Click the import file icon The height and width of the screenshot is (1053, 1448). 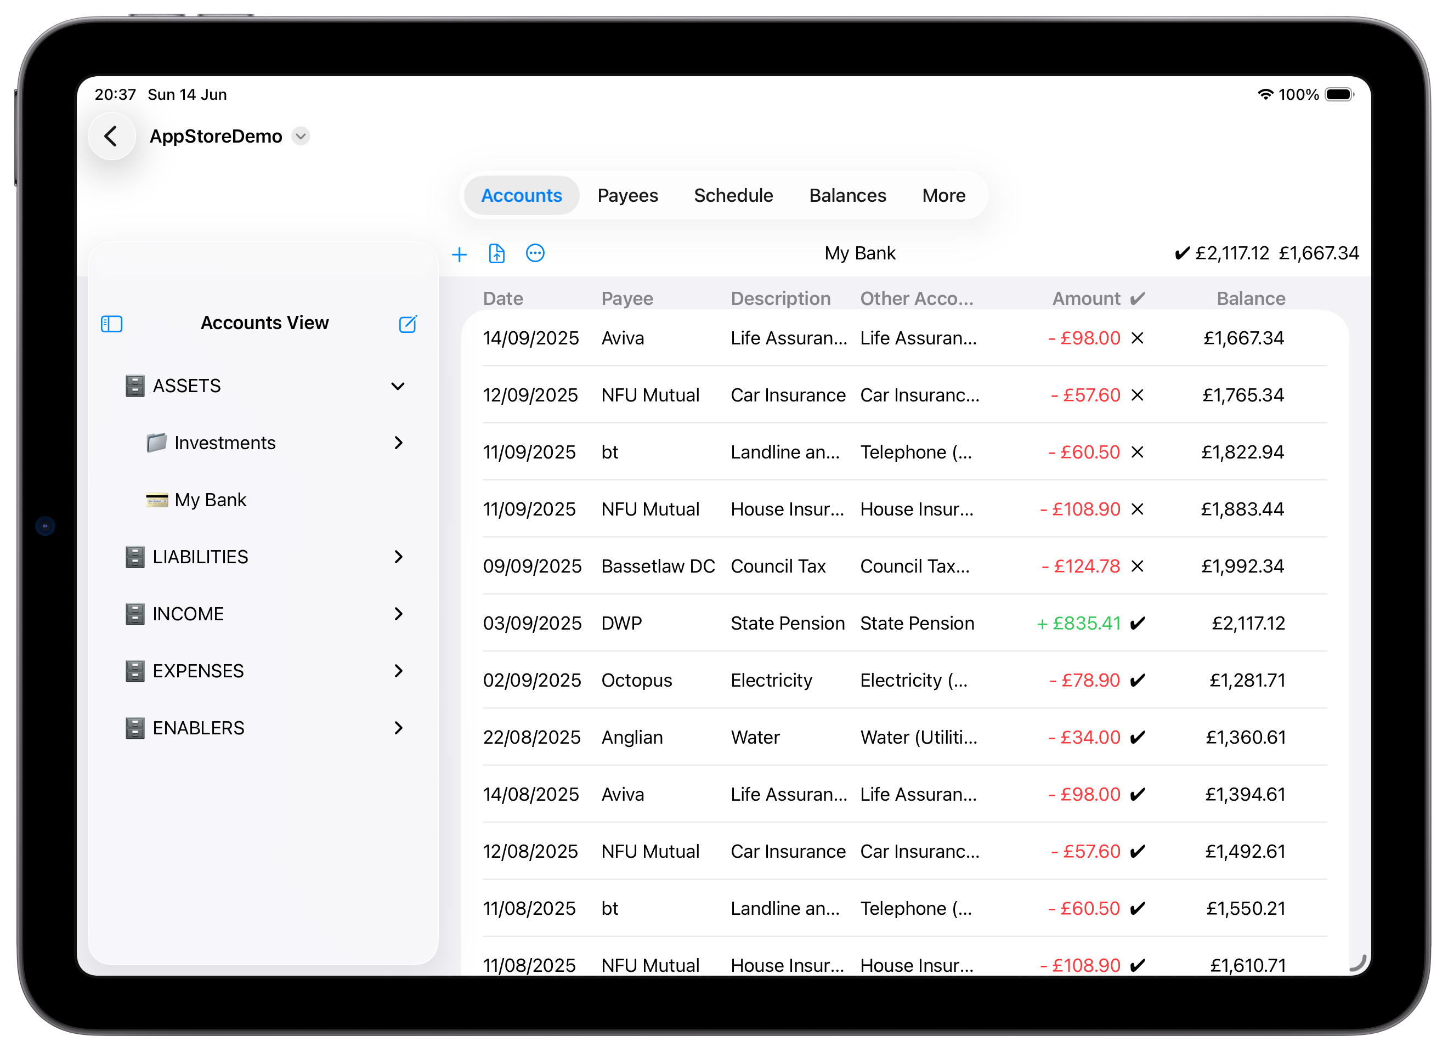497,253
